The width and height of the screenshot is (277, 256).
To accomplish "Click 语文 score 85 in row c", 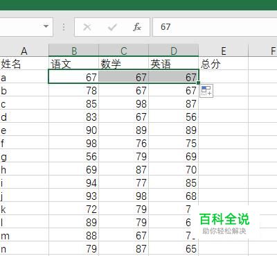I will (74, 103).
